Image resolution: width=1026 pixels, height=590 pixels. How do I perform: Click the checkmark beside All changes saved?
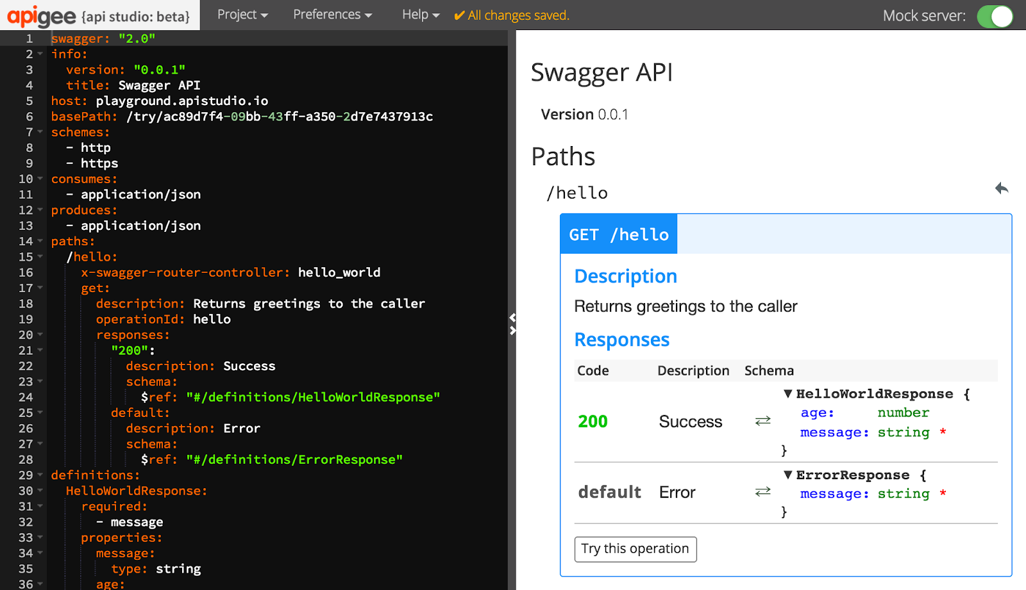click(x=459, y=16)
